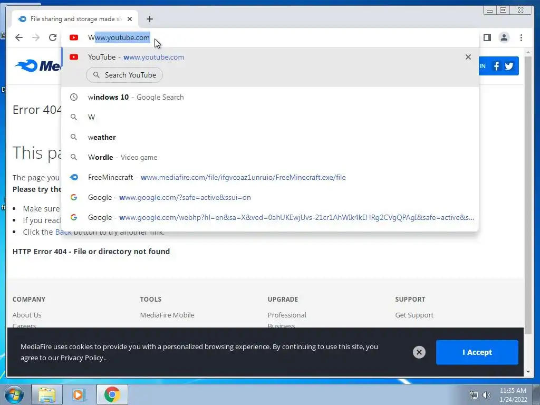The image size is (540, 405).
Task: Click the search icon beside Wordle
Action: [74, 157]
